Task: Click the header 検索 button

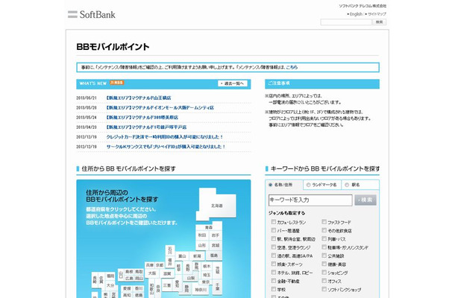Action: [x=379, y=22]
